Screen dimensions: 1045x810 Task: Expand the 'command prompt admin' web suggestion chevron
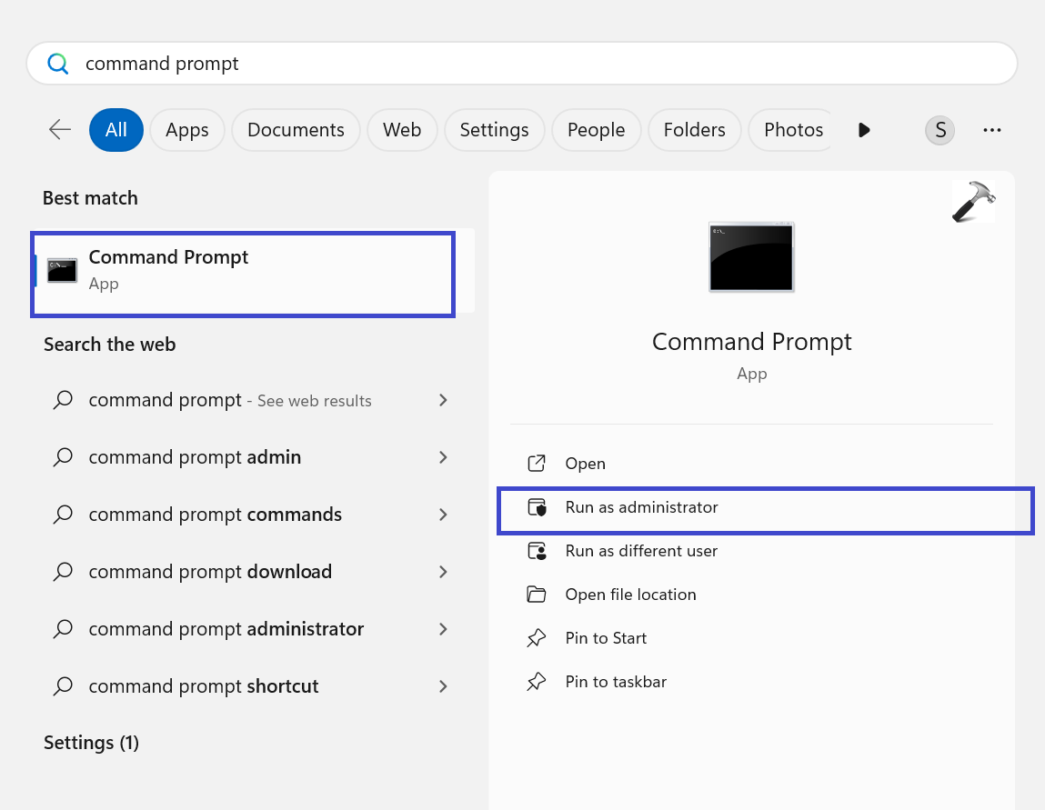(443, 457)
